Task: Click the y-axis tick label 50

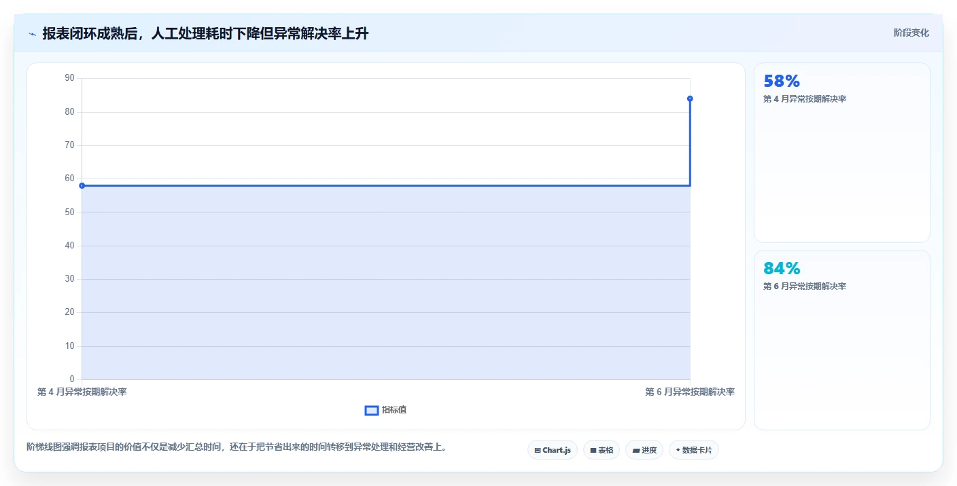Action: coord(69,212)
